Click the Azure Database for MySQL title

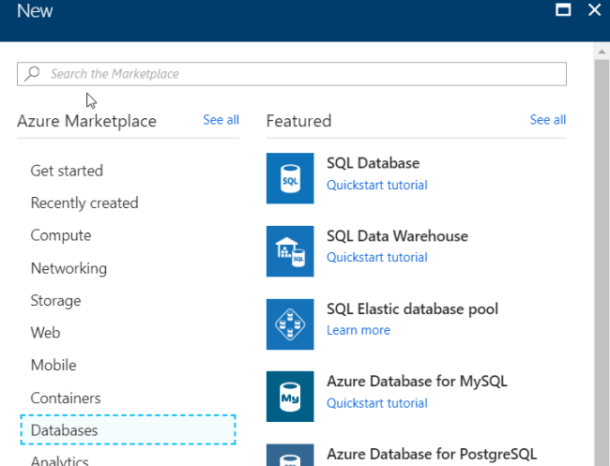click(x=417, y=382)
